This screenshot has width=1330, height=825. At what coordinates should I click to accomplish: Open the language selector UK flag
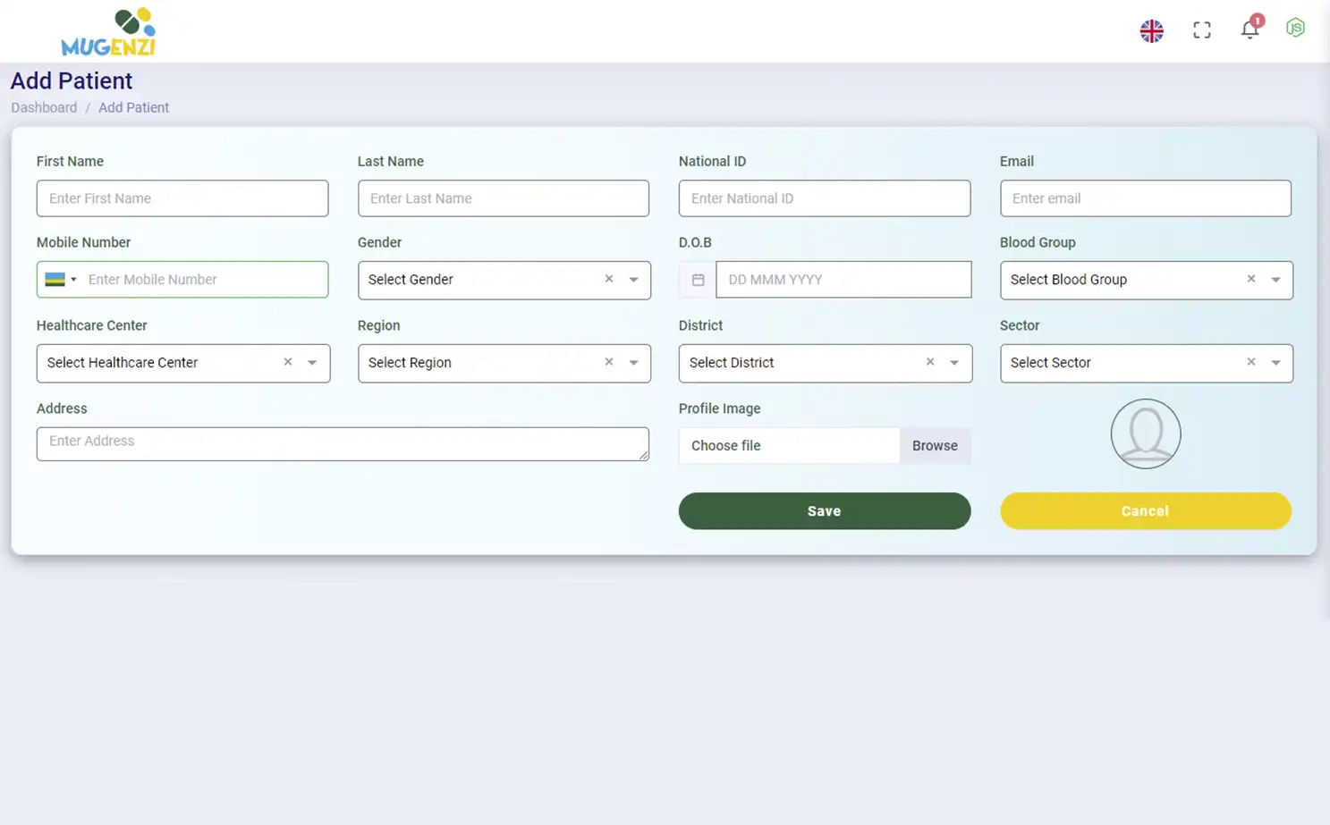(x=1151, y=30)
